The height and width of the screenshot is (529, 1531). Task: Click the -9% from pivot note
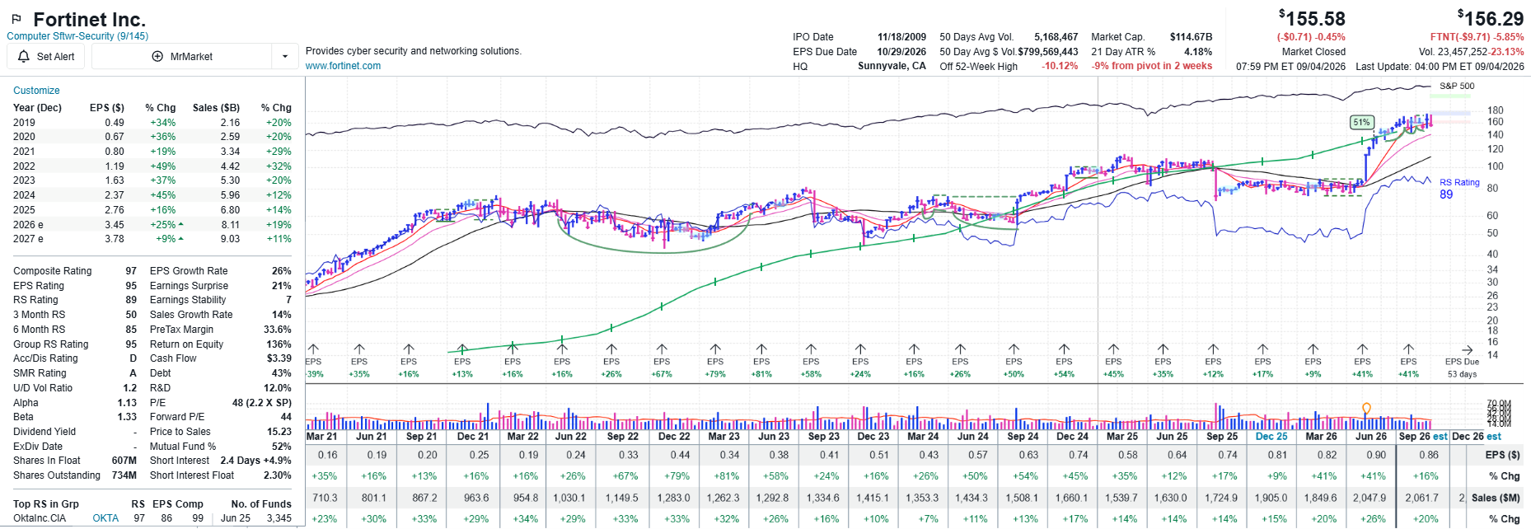click(1152, 66)
